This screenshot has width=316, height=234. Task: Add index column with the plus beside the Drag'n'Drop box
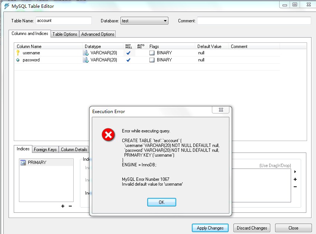[295, 179]
